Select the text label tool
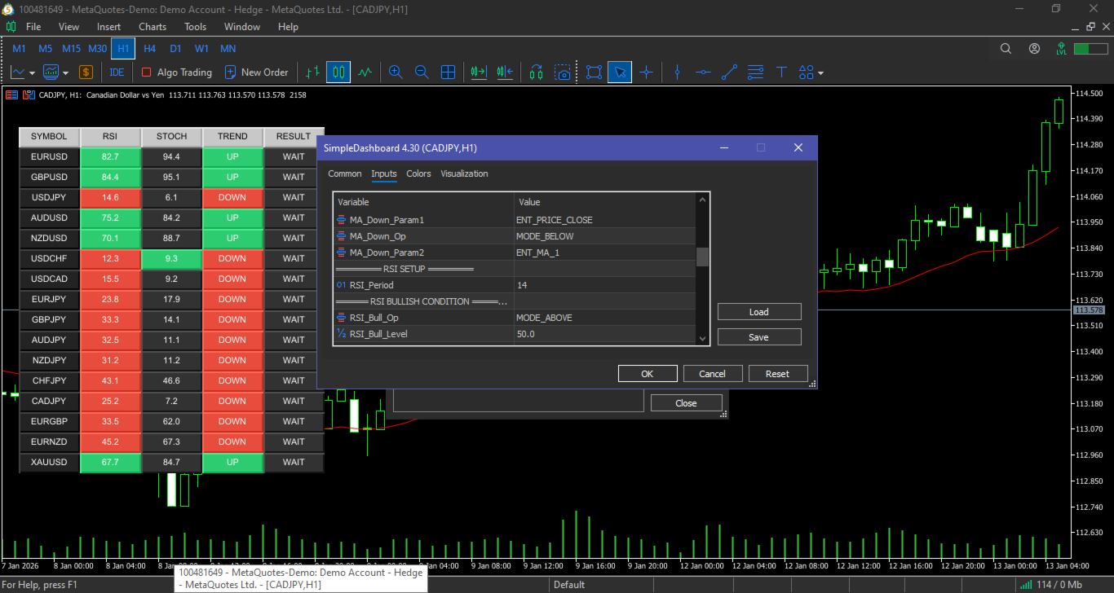1114x593 pixels. click(x=781, y=72)
